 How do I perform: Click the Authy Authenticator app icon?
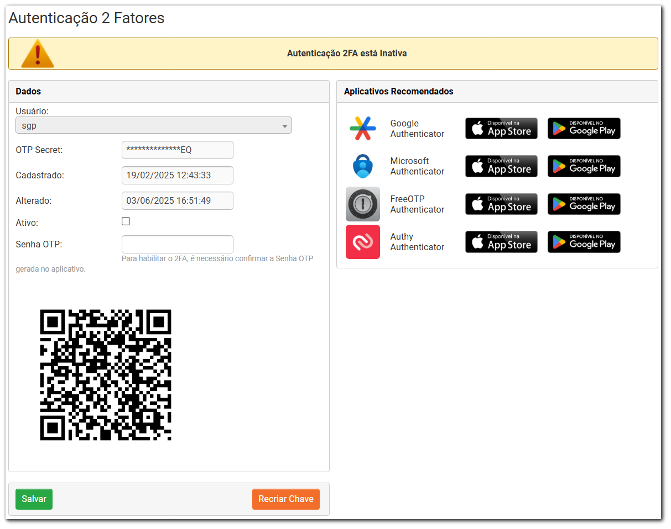click(362, 242)
